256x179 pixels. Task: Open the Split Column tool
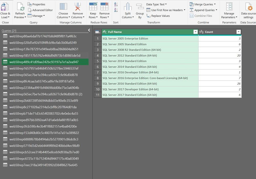tap(128, 7)
